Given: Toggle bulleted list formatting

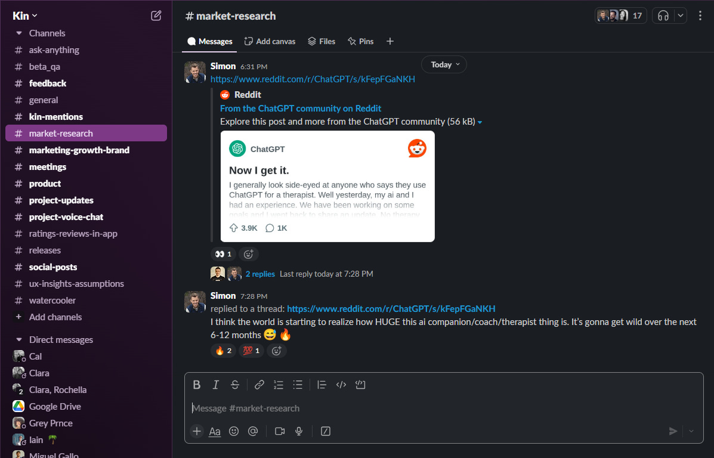Looking at the screenshot, I should point(297,385).
